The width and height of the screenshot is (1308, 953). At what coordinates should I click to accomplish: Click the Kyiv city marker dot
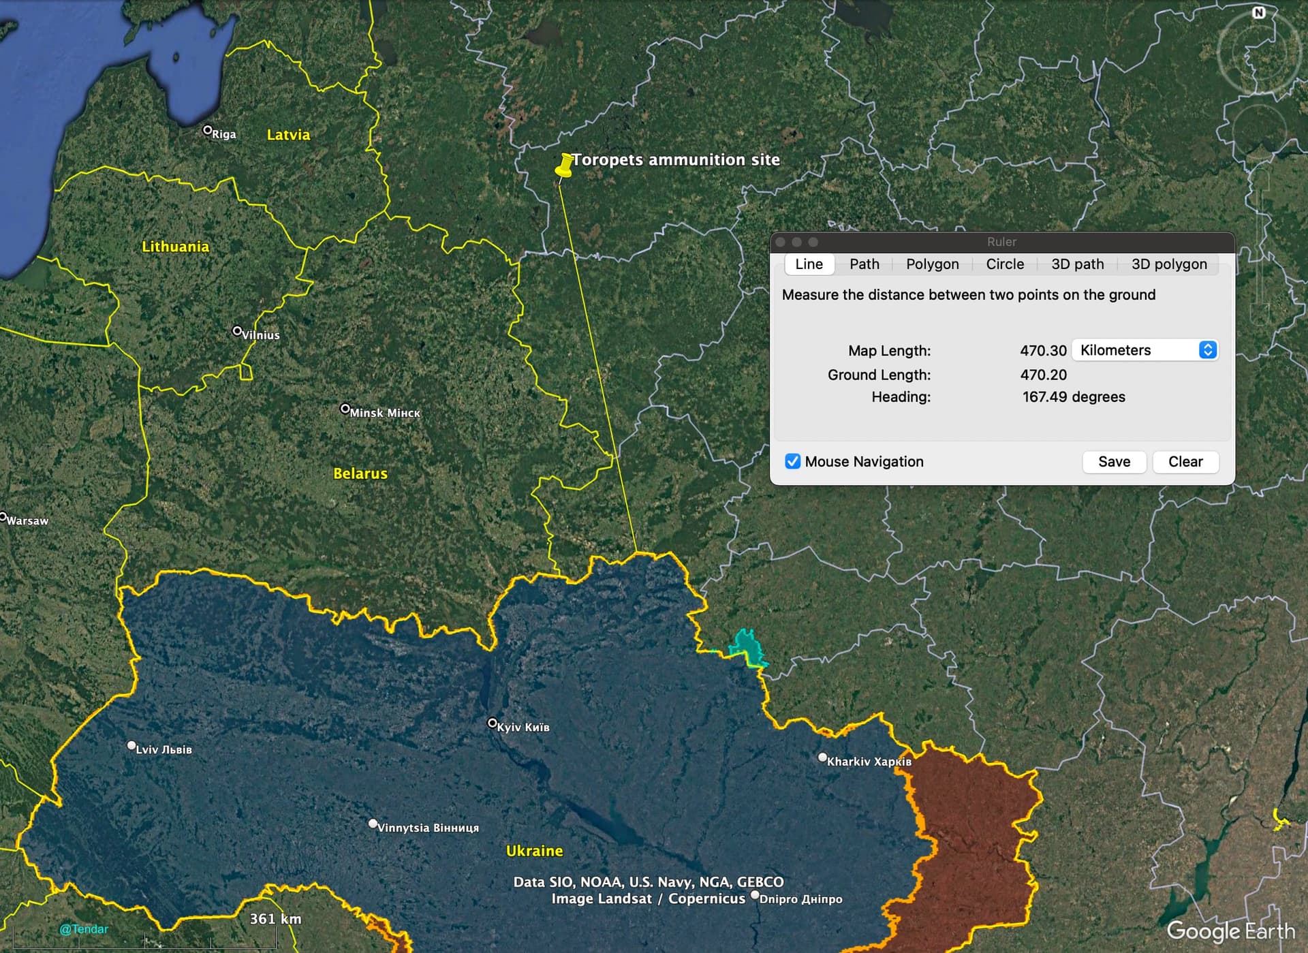492,723
